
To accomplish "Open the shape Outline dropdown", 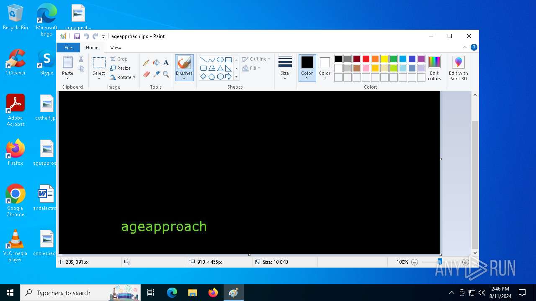I will (x=256, y=59).
